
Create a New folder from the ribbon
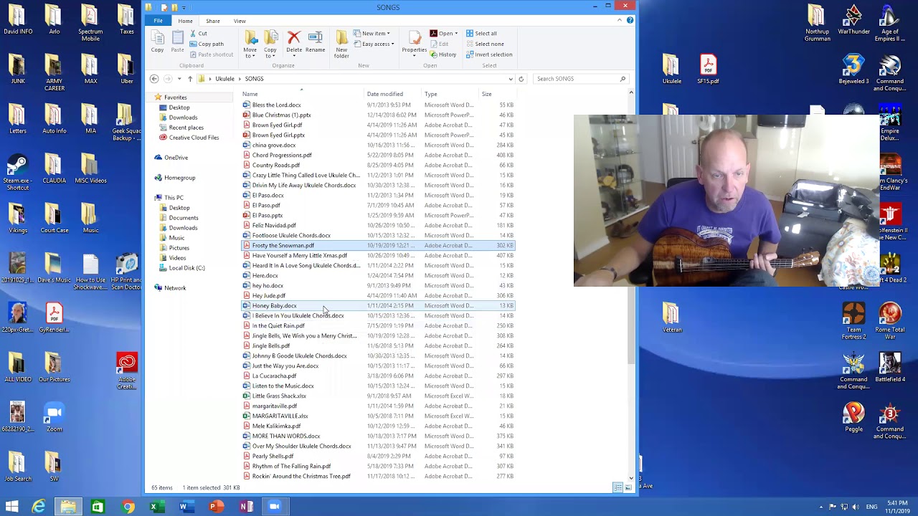(341, 44)
